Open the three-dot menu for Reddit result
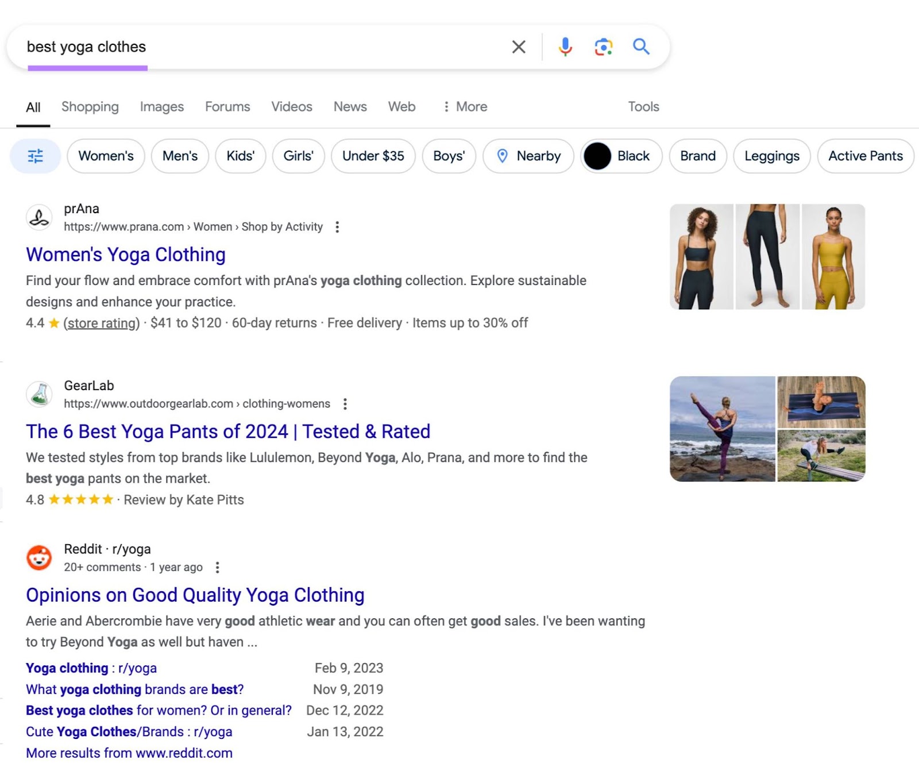919x778 pixels. [217, 568]
